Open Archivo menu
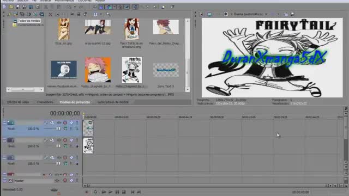Viewport: 349px width, 196px height. click(8, 1)
